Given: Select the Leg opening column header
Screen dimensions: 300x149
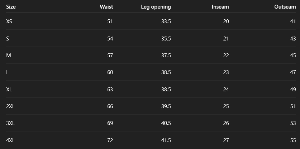Looking at the screenshot, I should (156, 7).
